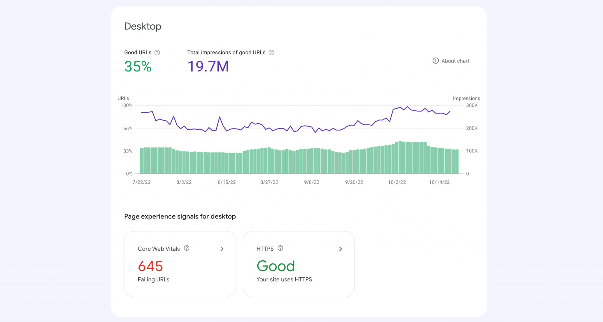Open the Page experience signals section
This screenshot has height=322, width=603.
pos(180,216)
